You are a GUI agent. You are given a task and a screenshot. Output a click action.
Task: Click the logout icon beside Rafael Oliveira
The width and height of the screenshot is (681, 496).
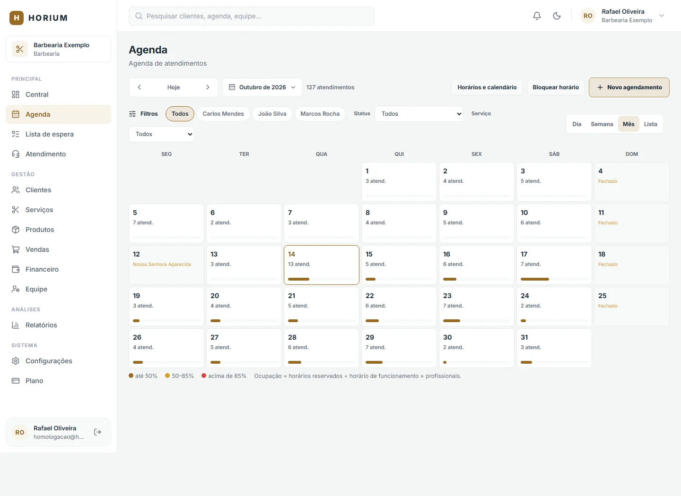point(98,432)
